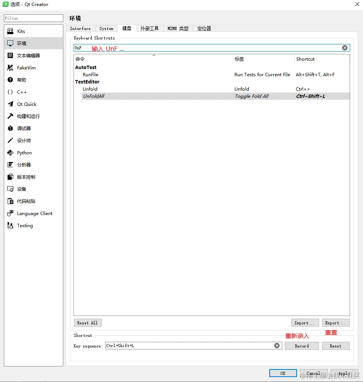Clear the UnF shortcut filter text
The height and width of the screenshot is (382, 363).
pyautogui.click(x=345, y=48)
